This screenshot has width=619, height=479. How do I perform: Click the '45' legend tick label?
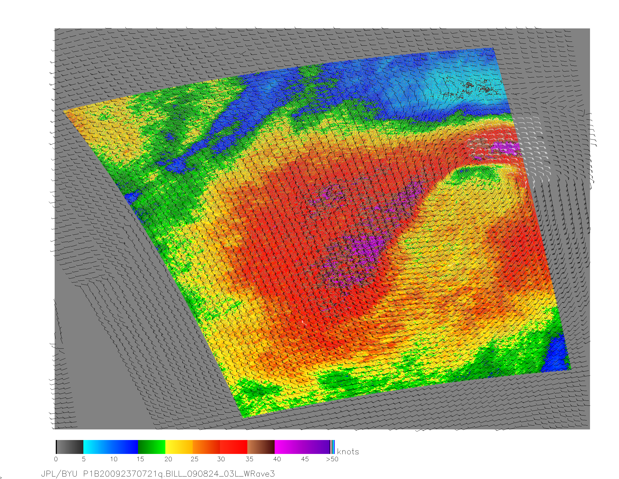click(305, 459)
